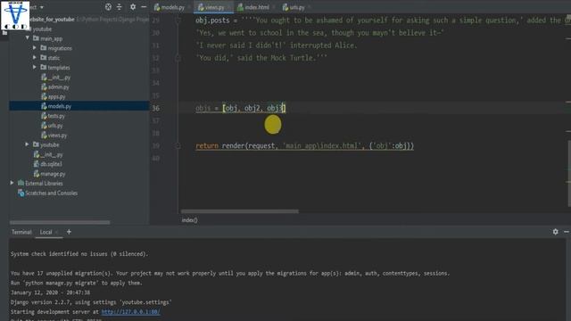Viewport: 571px width, 321px height.
Task: Select the Local terminal tab
Action: [x=46, y=232]
